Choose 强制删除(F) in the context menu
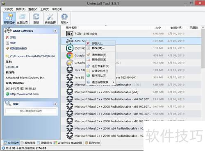The height and width of the screenshot is (151, 205). tap(100, 55)
